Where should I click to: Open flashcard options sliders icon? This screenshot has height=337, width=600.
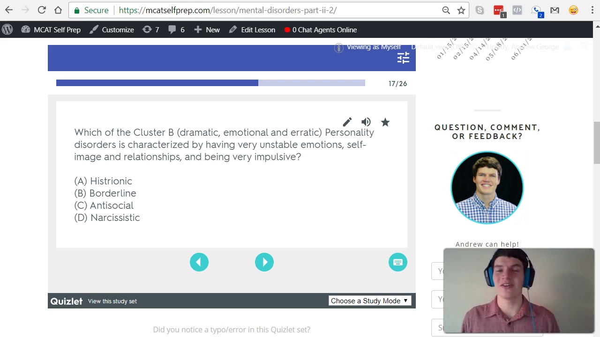[403, 58]
